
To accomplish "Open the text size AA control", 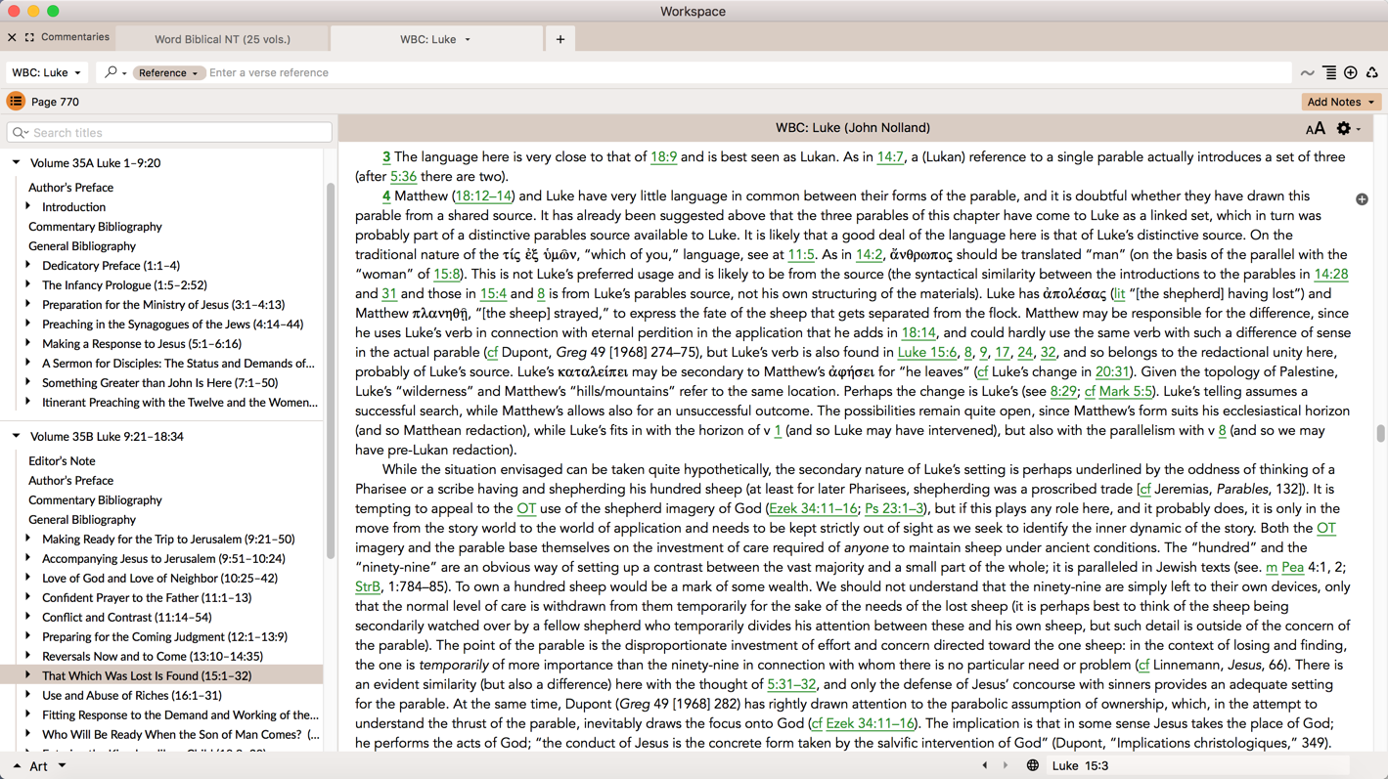I will (x=1316, y=128).
